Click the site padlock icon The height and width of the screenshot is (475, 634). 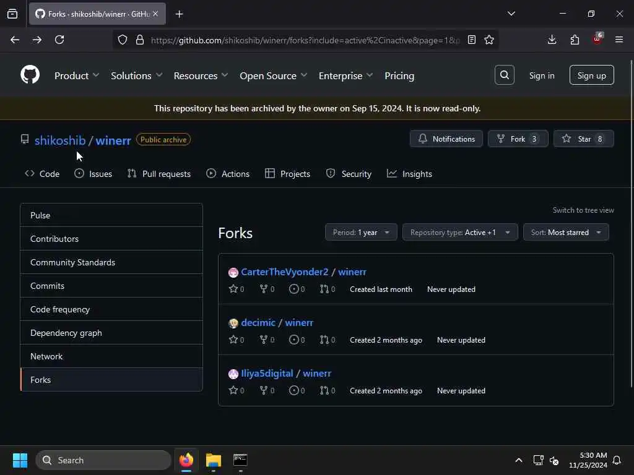(x=140, y=40)
